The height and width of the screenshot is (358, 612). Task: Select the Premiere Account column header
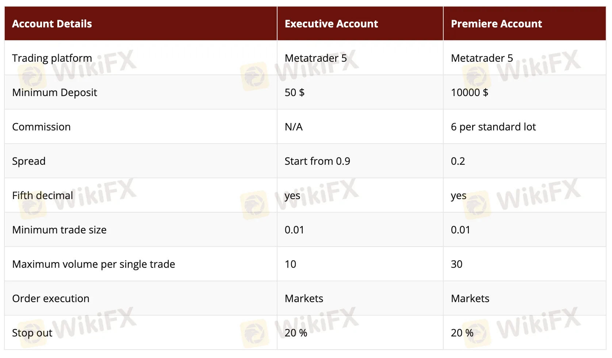496,24
